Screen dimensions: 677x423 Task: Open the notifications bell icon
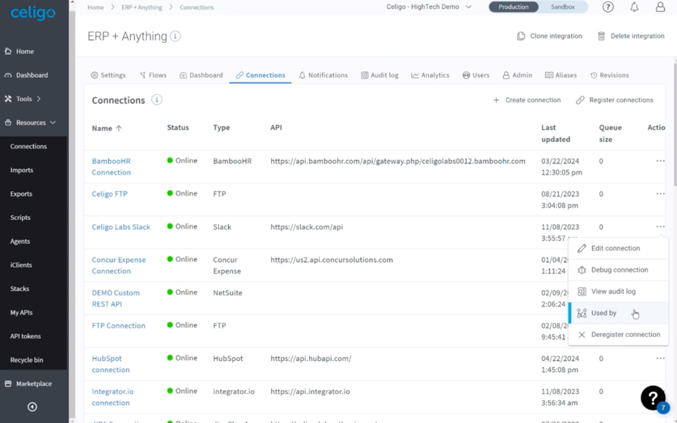click(x=634, y=7)
